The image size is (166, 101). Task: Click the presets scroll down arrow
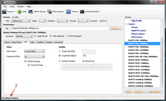pyautogui.click(x=162, y=86)
